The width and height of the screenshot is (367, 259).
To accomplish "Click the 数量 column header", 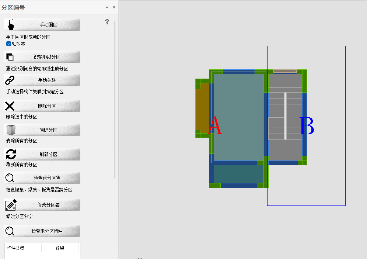I will point(60,248).
